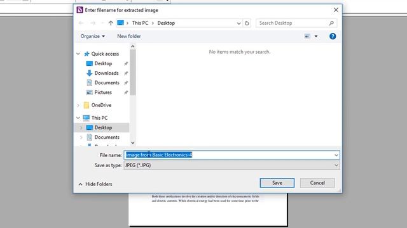Select OneDrive in navigation pane
This screenshot has width=407, height=228.
click(101, 105)
